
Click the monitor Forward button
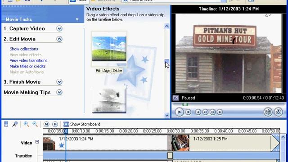pos(220,112)
